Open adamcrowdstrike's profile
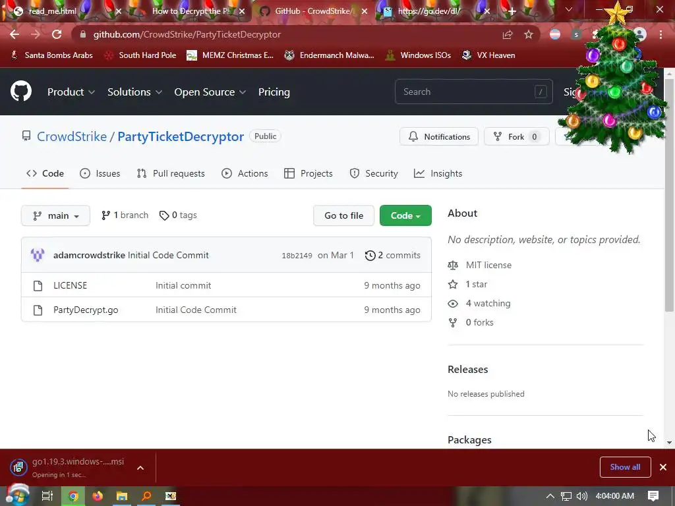 click(x=89, y=255)
